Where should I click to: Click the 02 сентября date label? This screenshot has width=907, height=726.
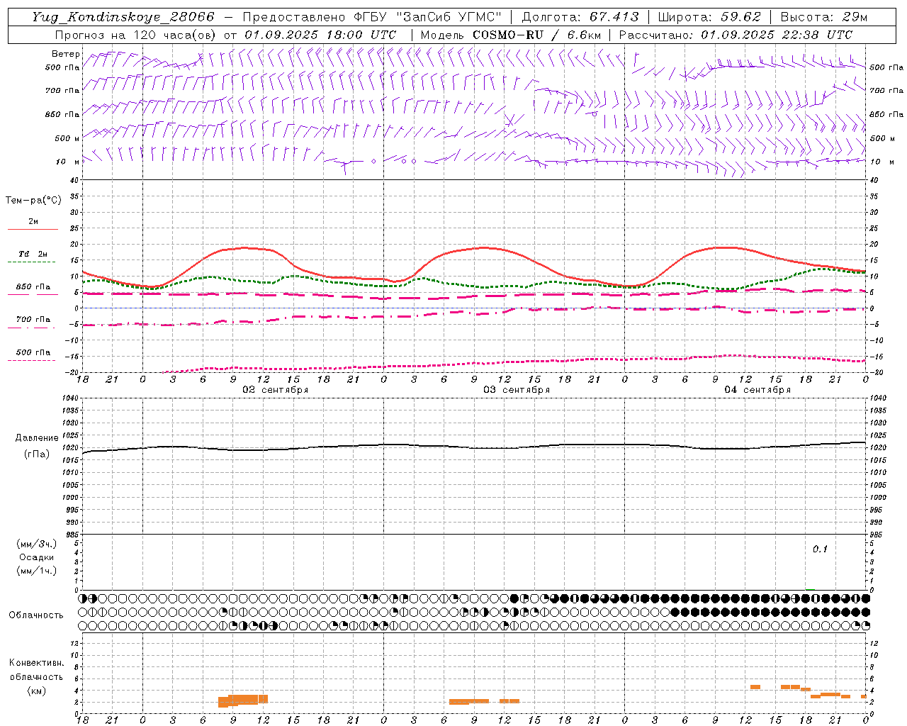pyautogui.click(x=276, y=390)
